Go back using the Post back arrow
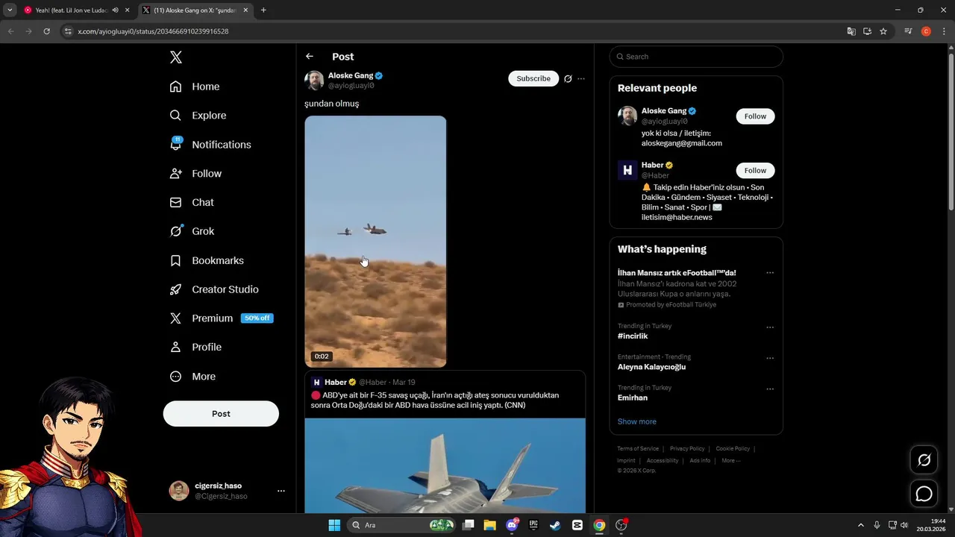The image size is (955, 537). point(310,57)
